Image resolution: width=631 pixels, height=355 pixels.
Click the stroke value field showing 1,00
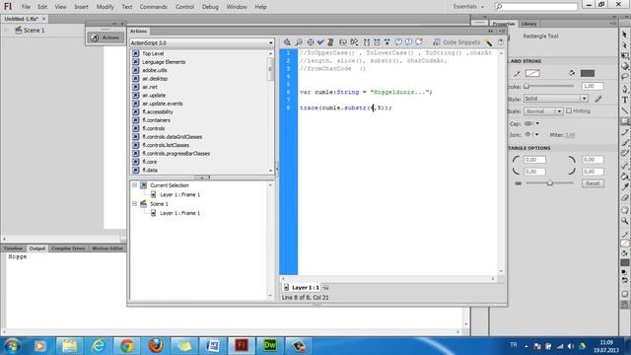[593, 86]
